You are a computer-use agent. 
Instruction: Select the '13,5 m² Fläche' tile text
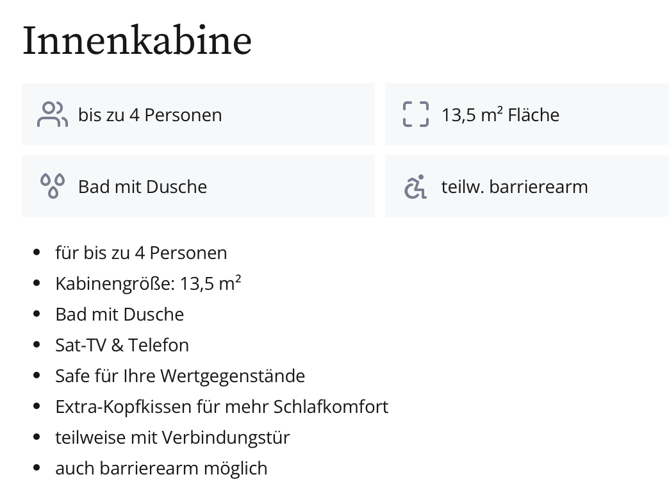tap(500, 115)
